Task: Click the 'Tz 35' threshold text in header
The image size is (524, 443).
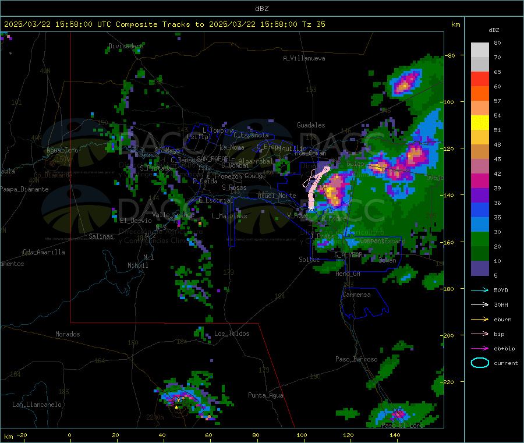Action: (313, 24)
